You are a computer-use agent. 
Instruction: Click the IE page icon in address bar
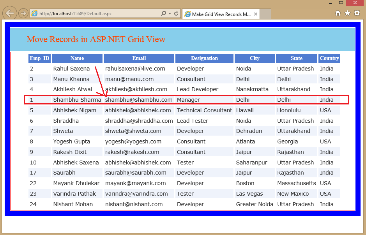pyautogui.click(x=35, y=14)
